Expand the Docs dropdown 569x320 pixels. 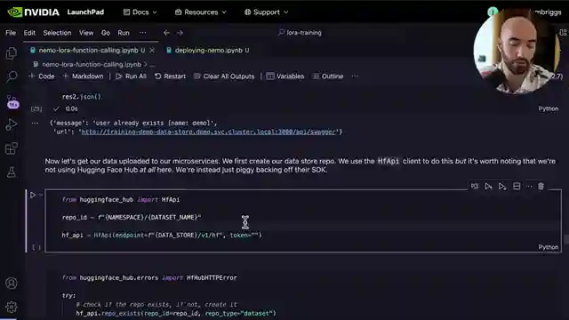pos(140,12)
